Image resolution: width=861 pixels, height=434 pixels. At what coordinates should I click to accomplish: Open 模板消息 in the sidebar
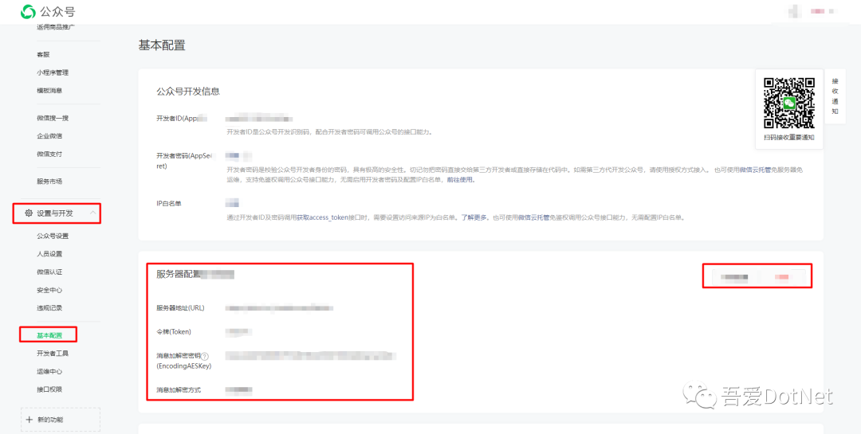tap(49, 91)
